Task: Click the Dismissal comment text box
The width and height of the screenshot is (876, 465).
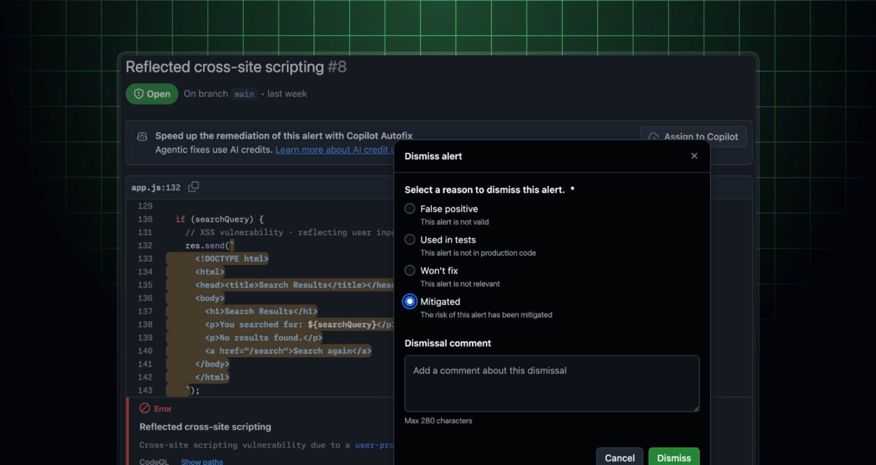Action: point(552,384)
